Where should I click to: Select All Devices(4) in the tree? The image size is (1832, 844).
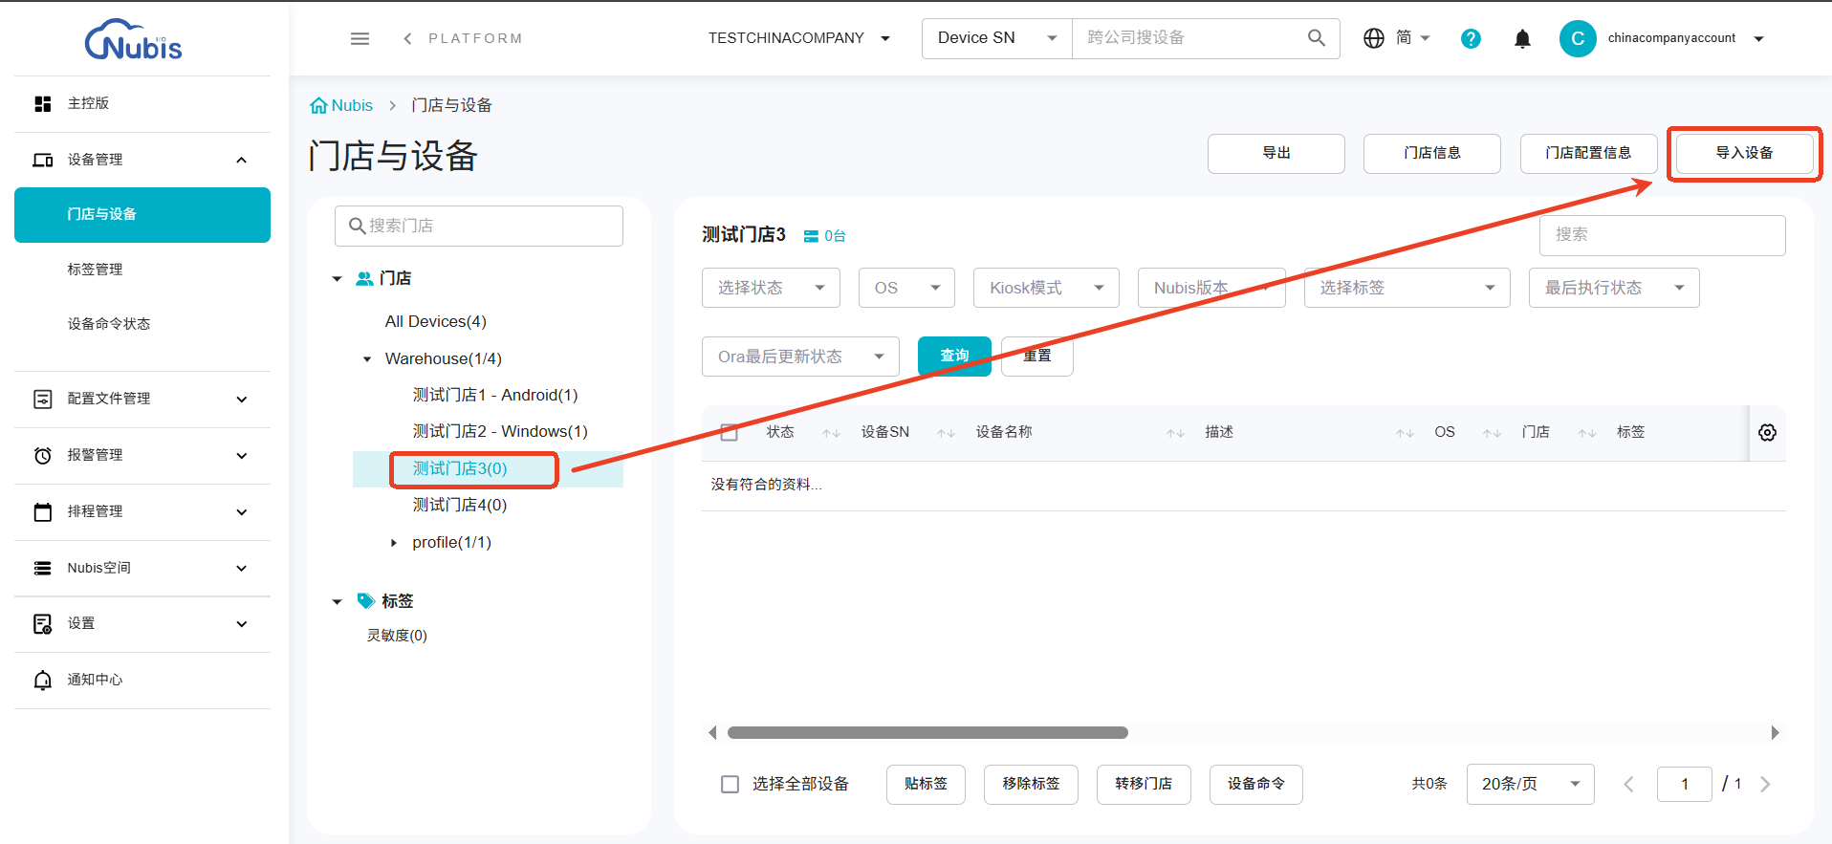[436, 322]
